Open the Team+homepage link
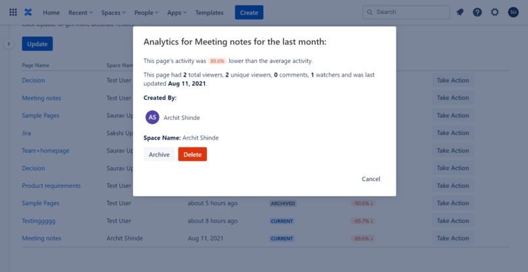This screenshot has width=528, height=272. [46, 151]
